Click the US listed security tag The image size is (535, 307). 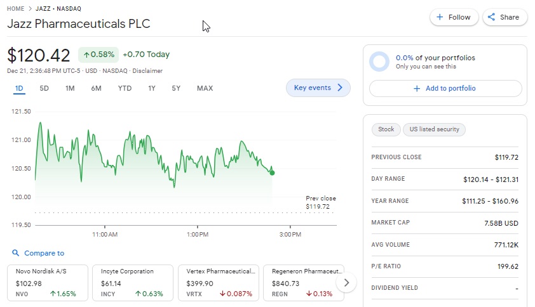pyautogui.click(x=434, y=129)
